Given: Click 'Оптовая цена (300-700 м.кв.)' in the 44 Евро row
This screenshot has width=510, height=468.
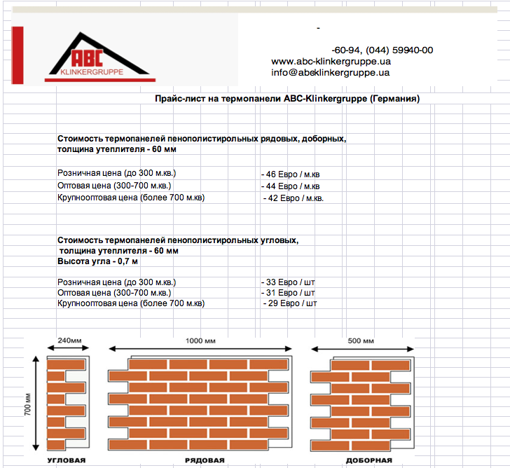Looking at the screenshot, I should coord(114,186).
